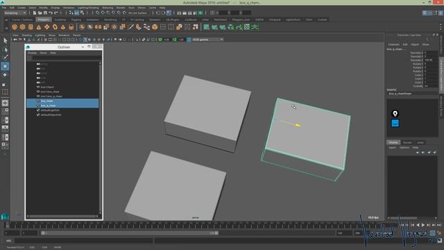Click the Redo arrow icon
The height and width of the screenshot is (250, 444).
pyautogui.click(x=55, y=12)
